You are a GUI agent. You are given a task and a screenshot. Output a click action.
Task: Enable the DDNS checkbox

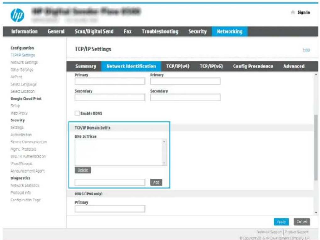tap(77, 113)
